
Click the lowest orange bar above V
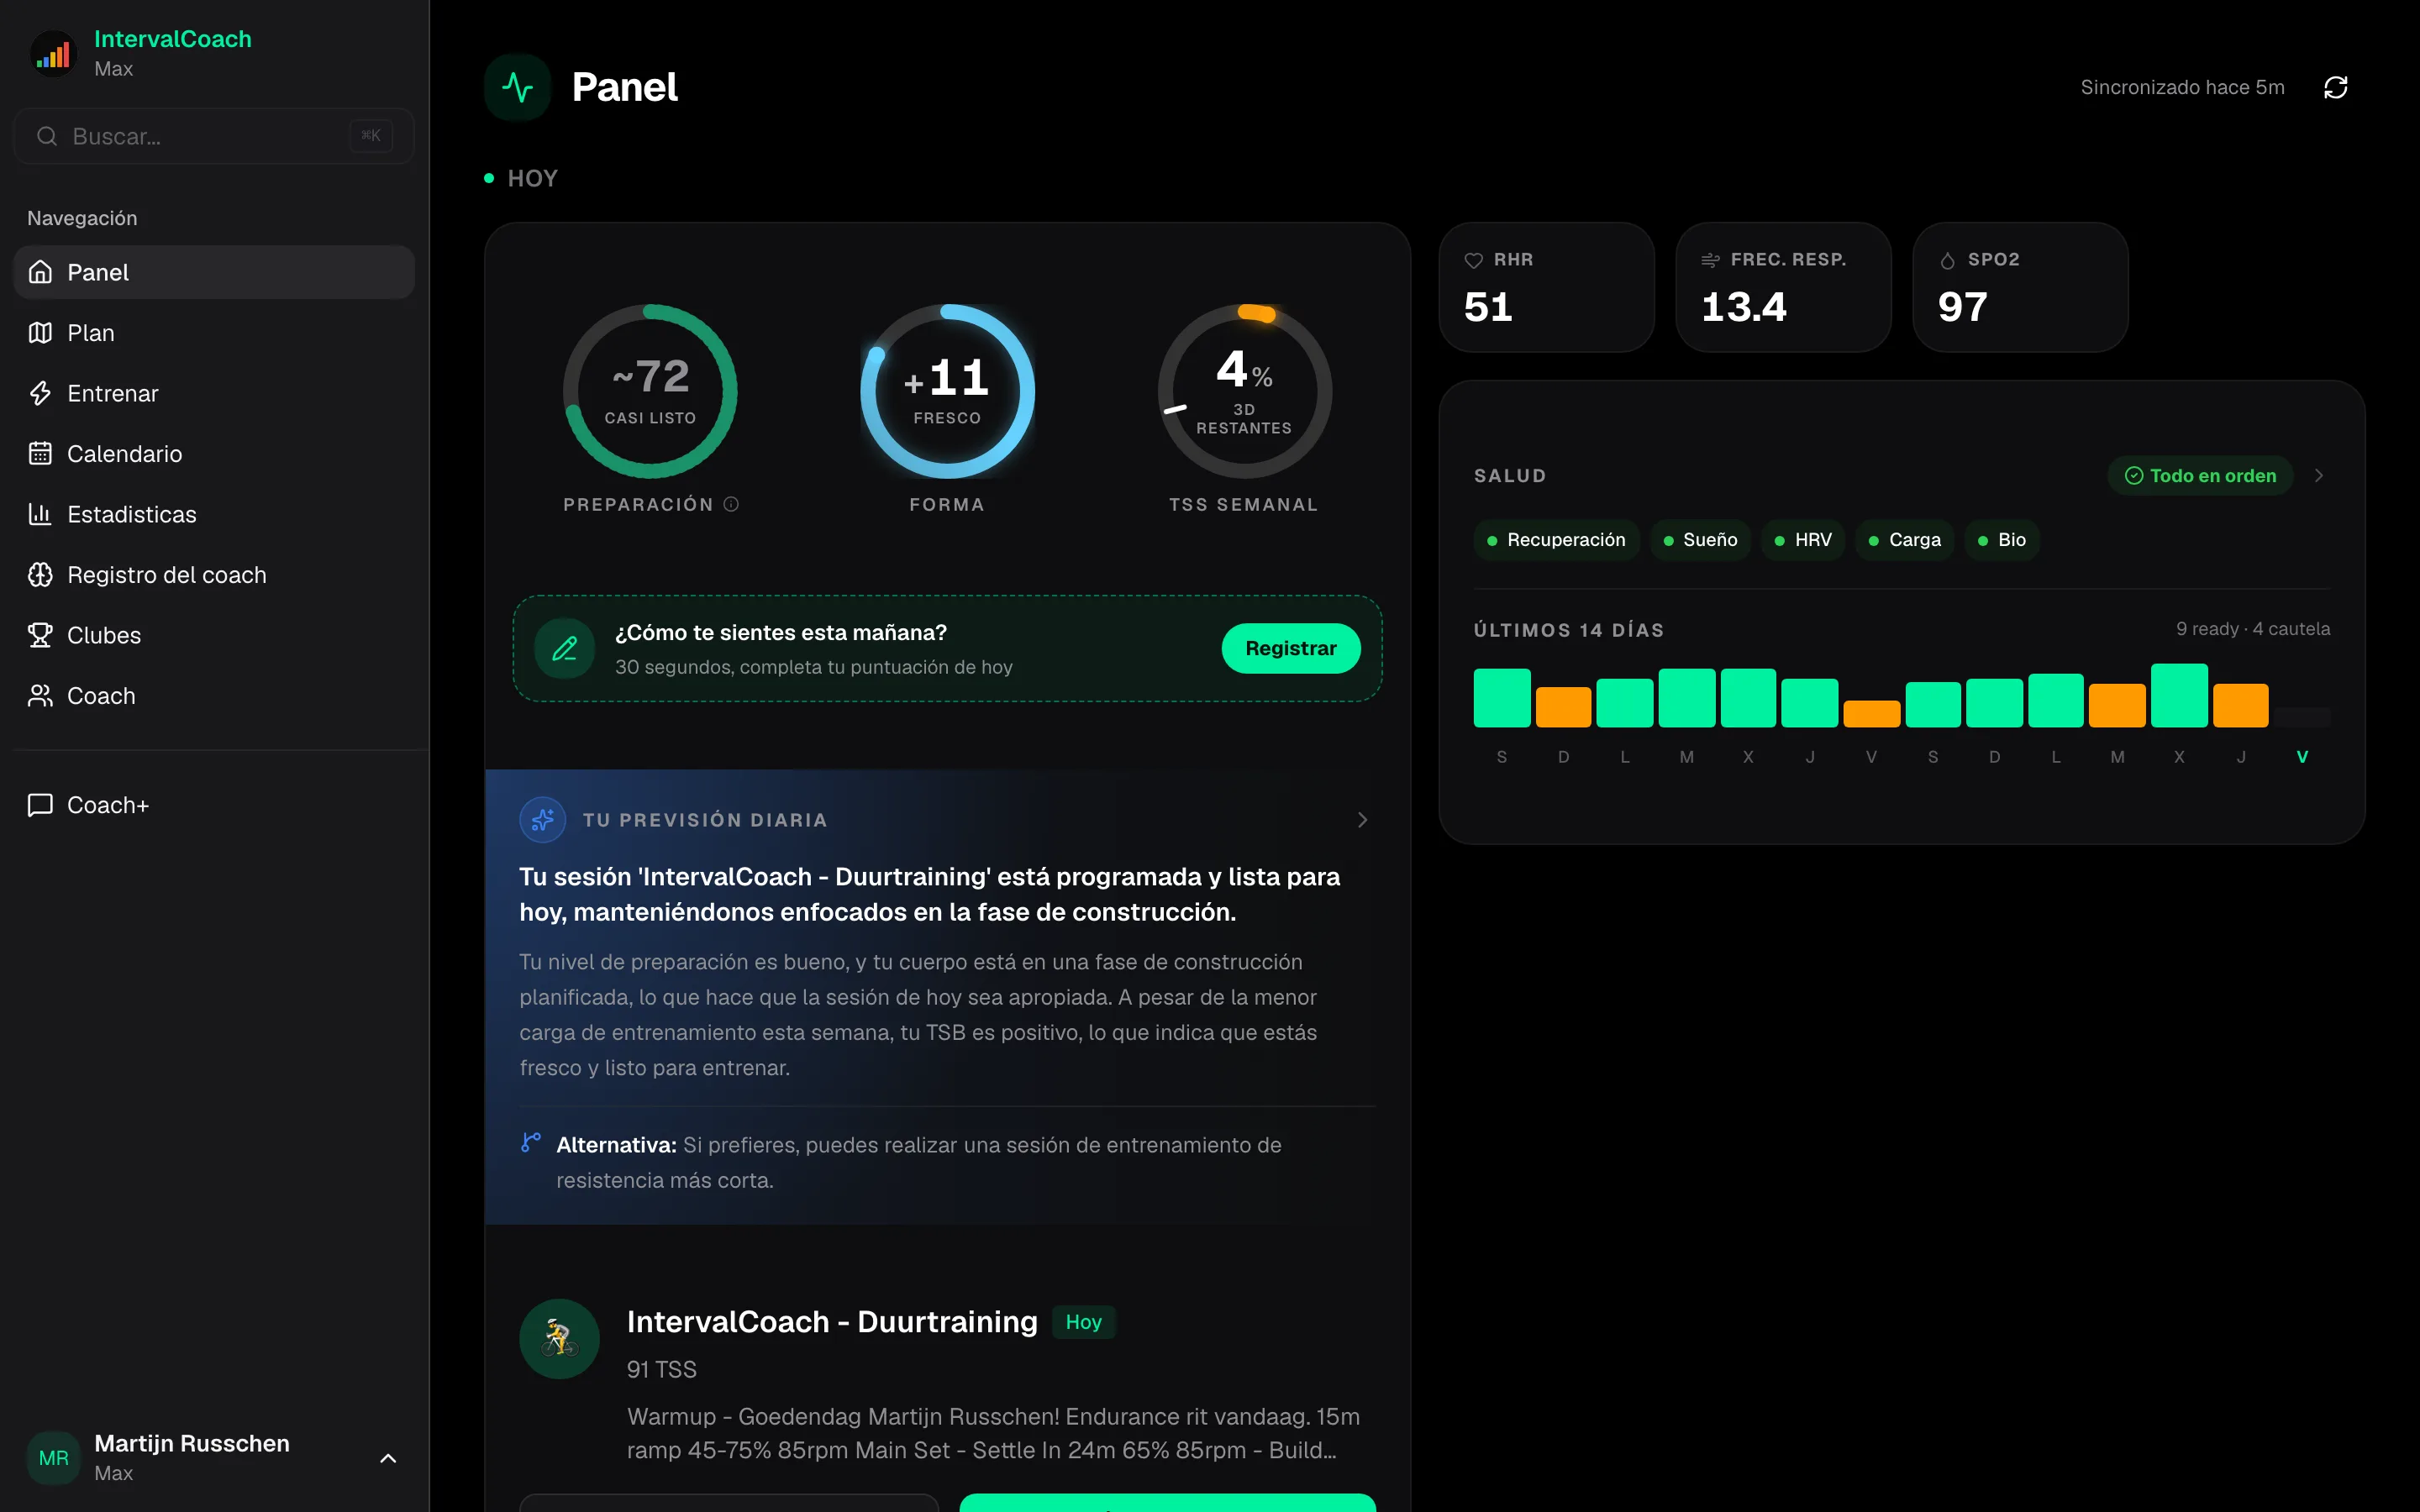click(1871, 713)
